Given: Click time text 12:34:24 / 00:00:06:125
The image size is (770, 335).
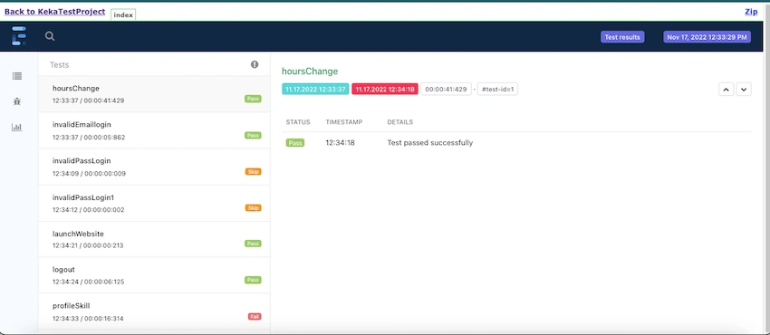Looking at the screenshot, I should point(89,282).
